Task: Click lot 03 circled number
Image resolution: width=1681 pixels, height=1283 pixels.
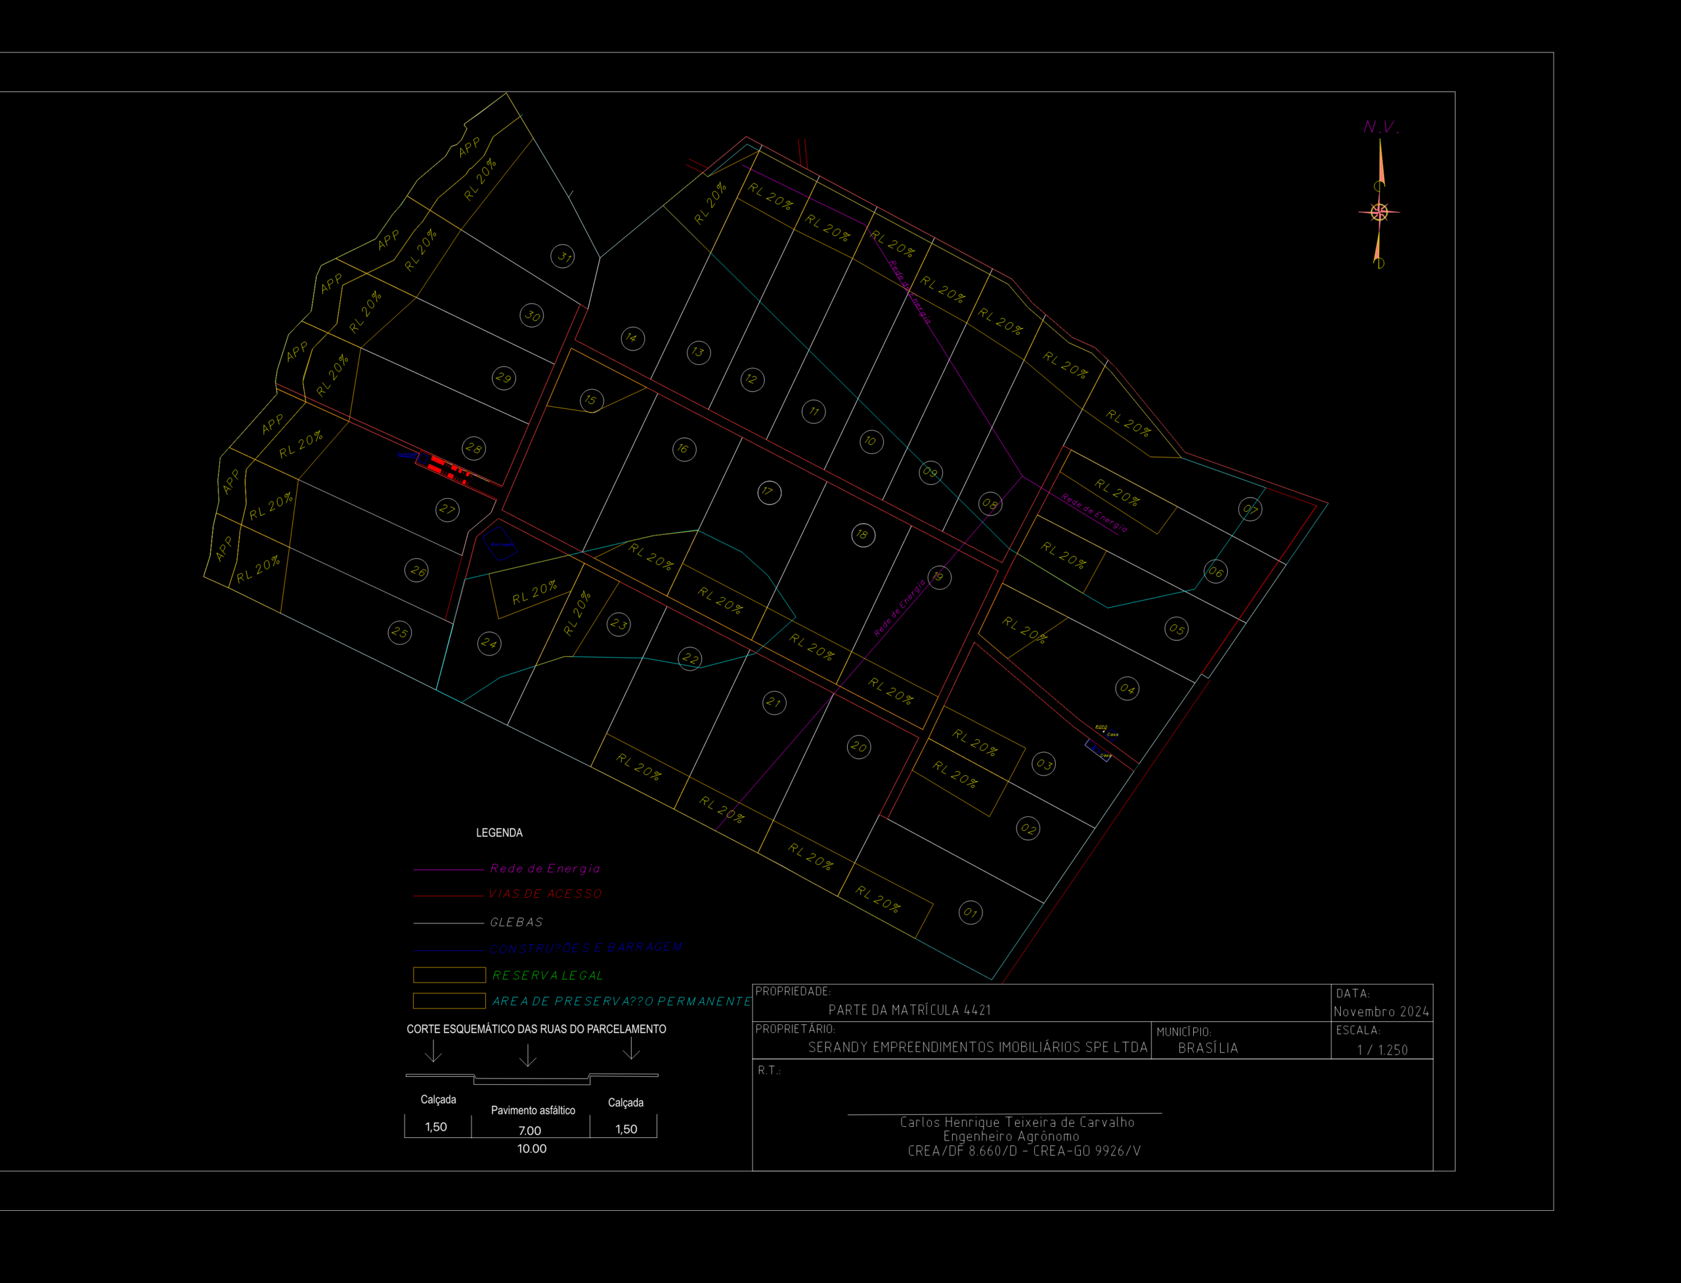Action: [x=1044, y=764]
